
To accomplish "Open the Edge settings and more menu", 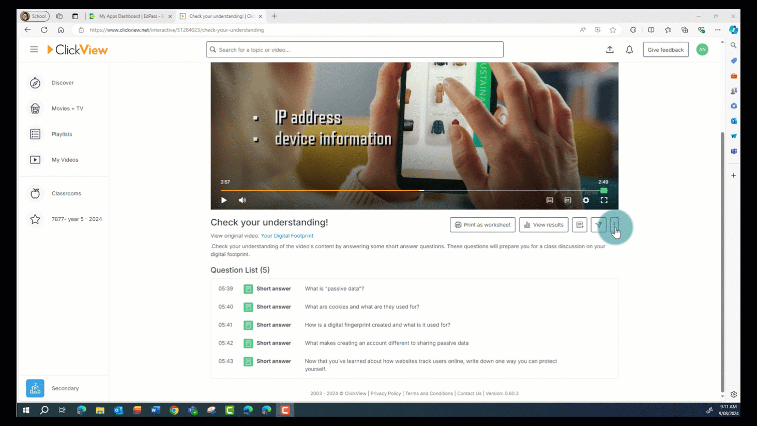I will pos(718,30).
